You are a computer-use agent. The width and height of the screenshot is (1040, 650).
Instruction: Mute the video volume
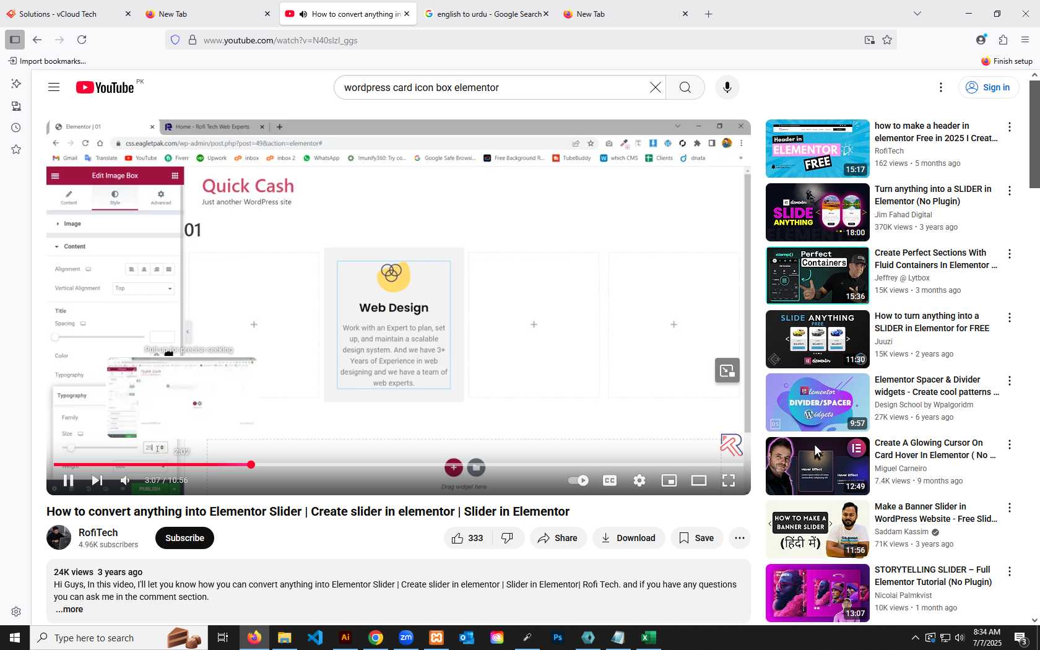pyautogui.click(x=126, y=480)
